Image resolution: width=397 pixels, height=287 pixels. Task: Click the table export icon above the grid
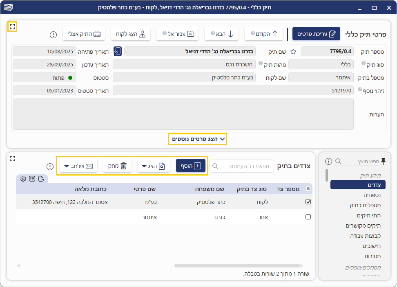click(x=41, y=179)
